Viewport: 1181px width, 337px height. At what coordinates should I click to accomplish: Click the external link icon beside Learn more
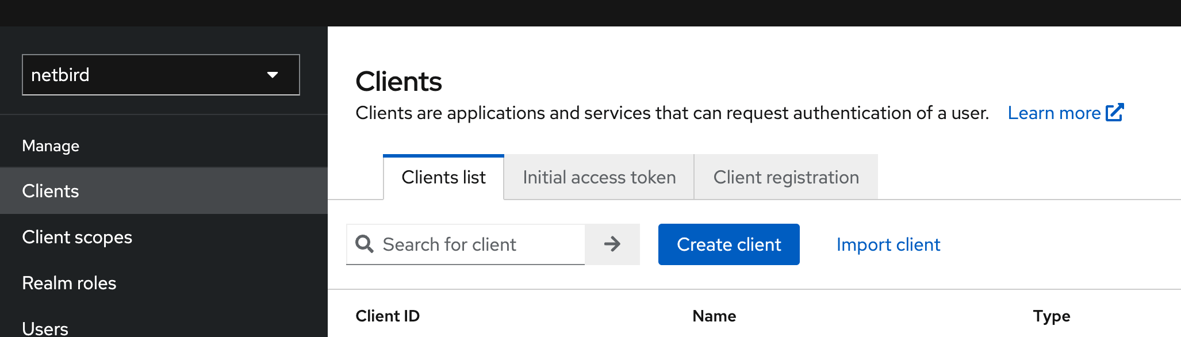coord(1114,112)
